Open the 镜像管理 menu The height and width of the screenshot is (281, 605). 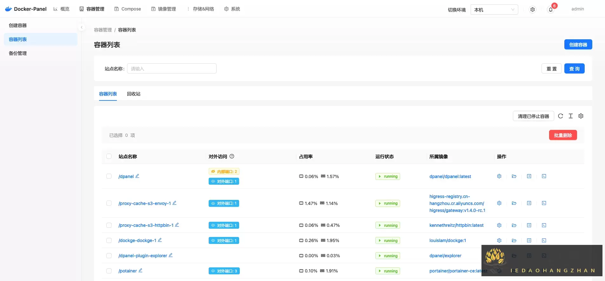(x=164, y=9)
